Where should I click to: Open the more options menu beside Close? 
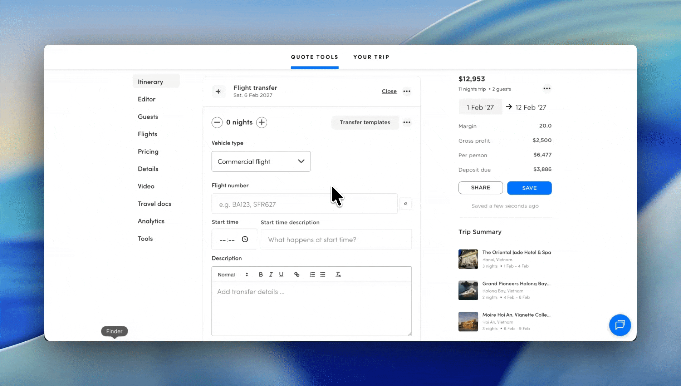[x=407, y=91]
